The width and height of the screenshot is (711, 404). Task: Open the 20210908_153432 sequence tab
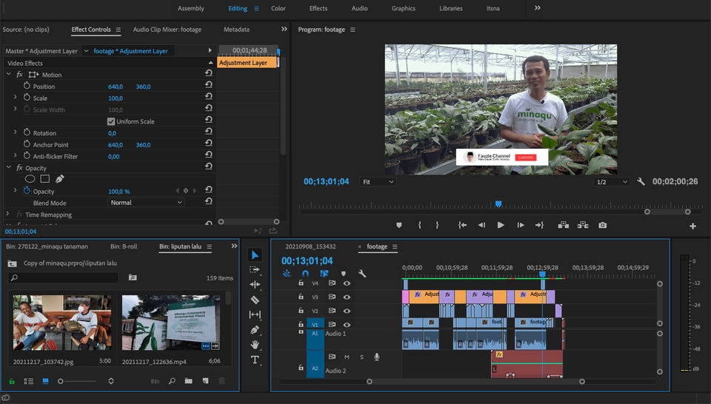coord(310,246)
